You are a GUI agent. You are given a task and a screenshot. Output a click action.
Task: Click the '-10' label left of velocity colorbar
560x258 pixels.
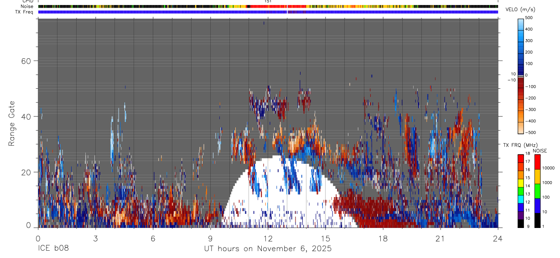(512, 80)
